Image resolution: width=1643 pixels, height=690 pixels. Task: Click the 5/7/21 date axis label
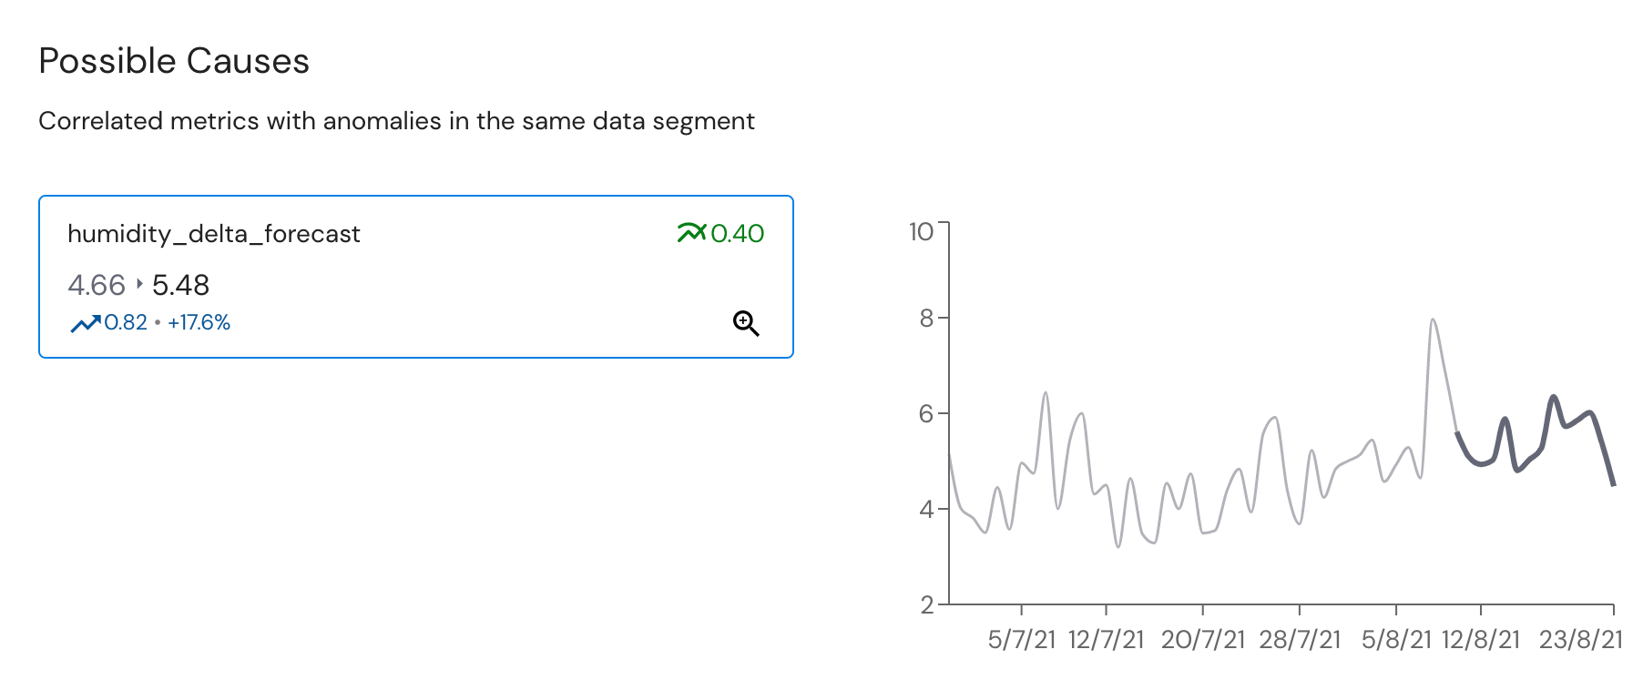(1022, 639)
